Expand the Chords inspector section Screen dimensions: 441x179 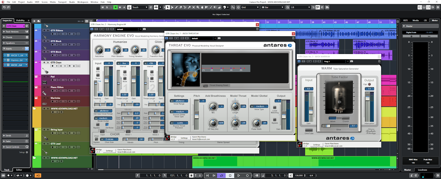[15, 37]
